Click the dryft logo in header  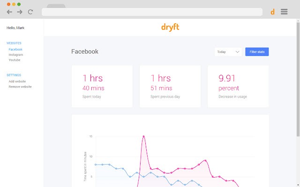tap(170, 28)
